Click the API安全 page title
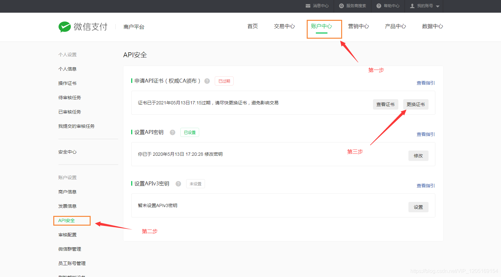Screen dimensions: 501x277 point(135,55)
